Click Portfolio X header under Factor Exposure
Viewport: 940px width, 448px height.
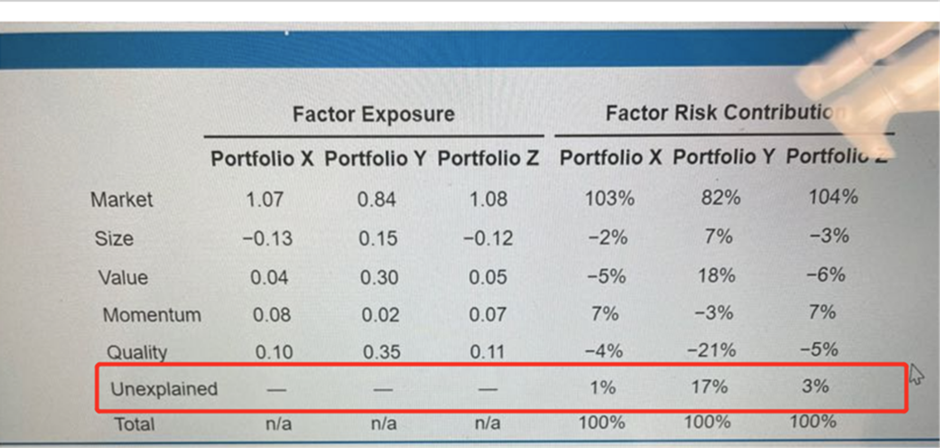[262, 159]
